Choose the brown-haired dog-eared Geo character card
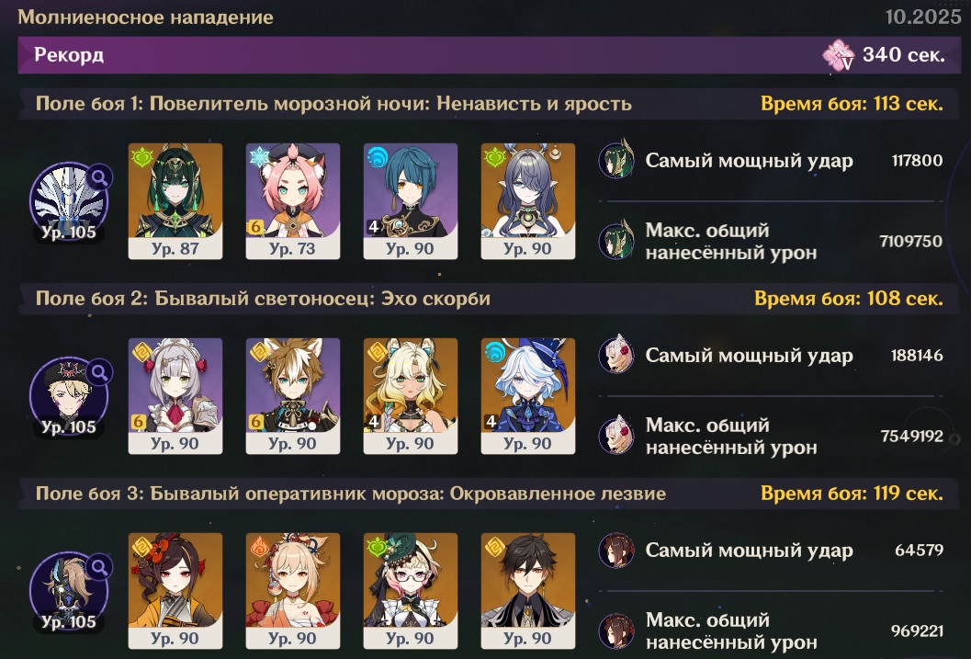971x659 pixels. click(x=293, y=396)
